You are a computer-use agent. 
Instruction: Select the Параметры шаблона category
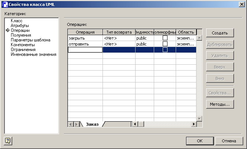tap(30, 40)
